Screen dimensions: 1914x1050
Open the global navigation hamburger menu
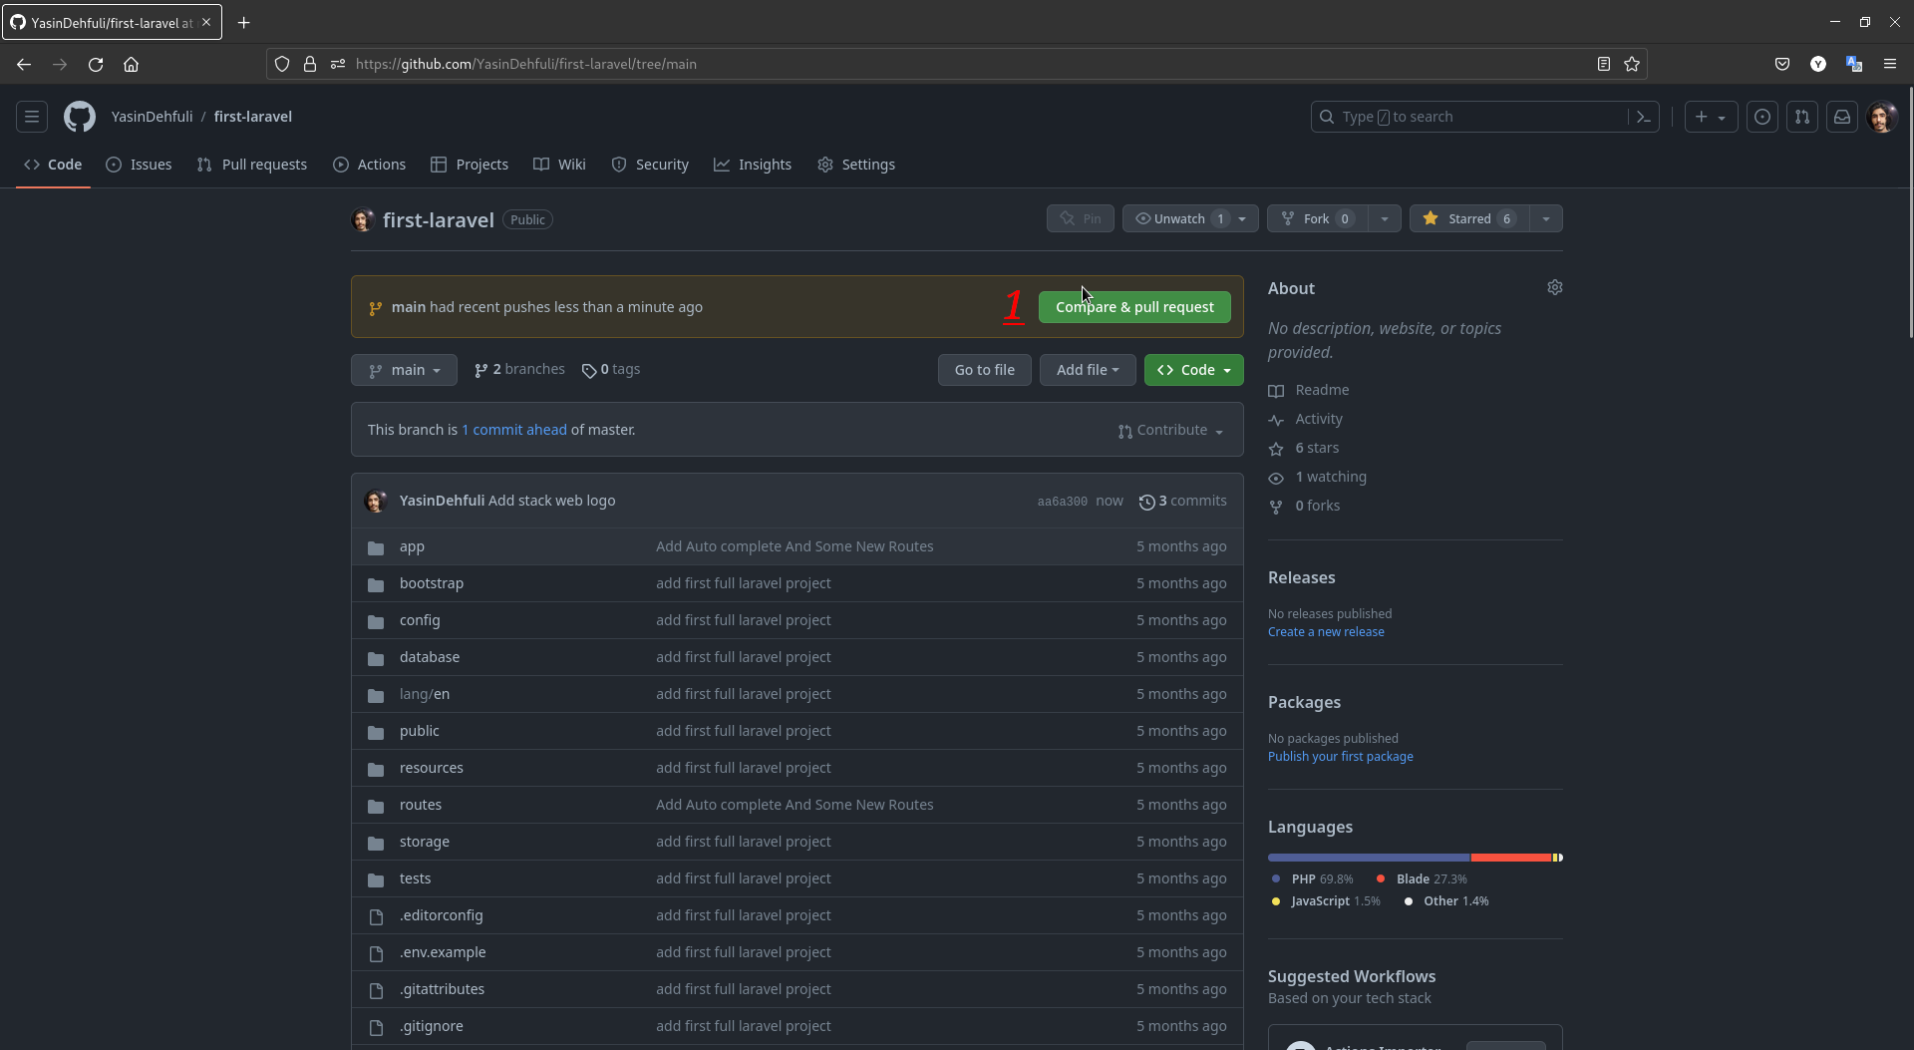(x=32, y=117)
